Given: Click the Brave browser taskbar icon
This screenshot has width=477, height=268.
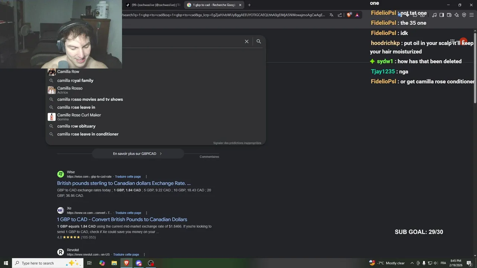Looking at the screenshot, I should pyautogui.click(x=126, y=263).
